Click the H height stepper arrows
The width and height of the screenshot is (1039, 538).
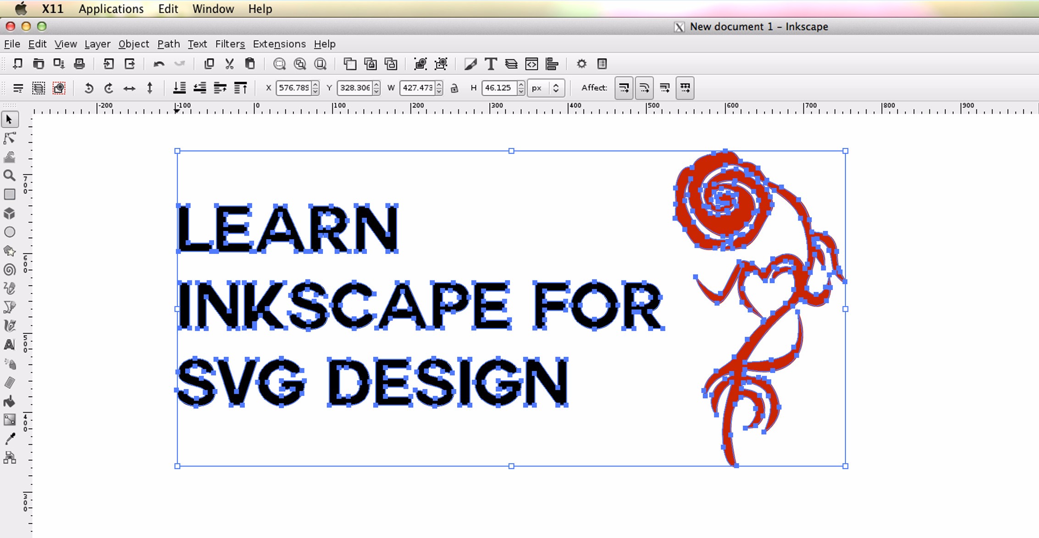click(521, 88)
